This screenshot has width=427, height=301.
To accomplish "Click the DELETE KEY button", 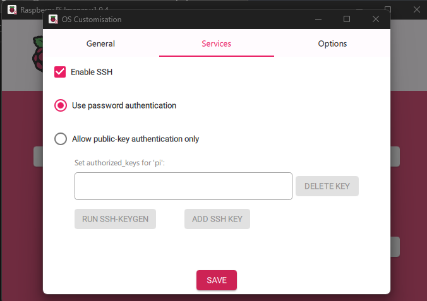I will (327, 186).
